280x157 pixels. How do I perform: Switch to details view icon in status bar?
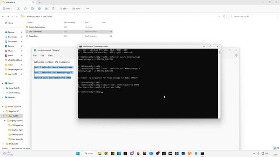coord(275,148)
